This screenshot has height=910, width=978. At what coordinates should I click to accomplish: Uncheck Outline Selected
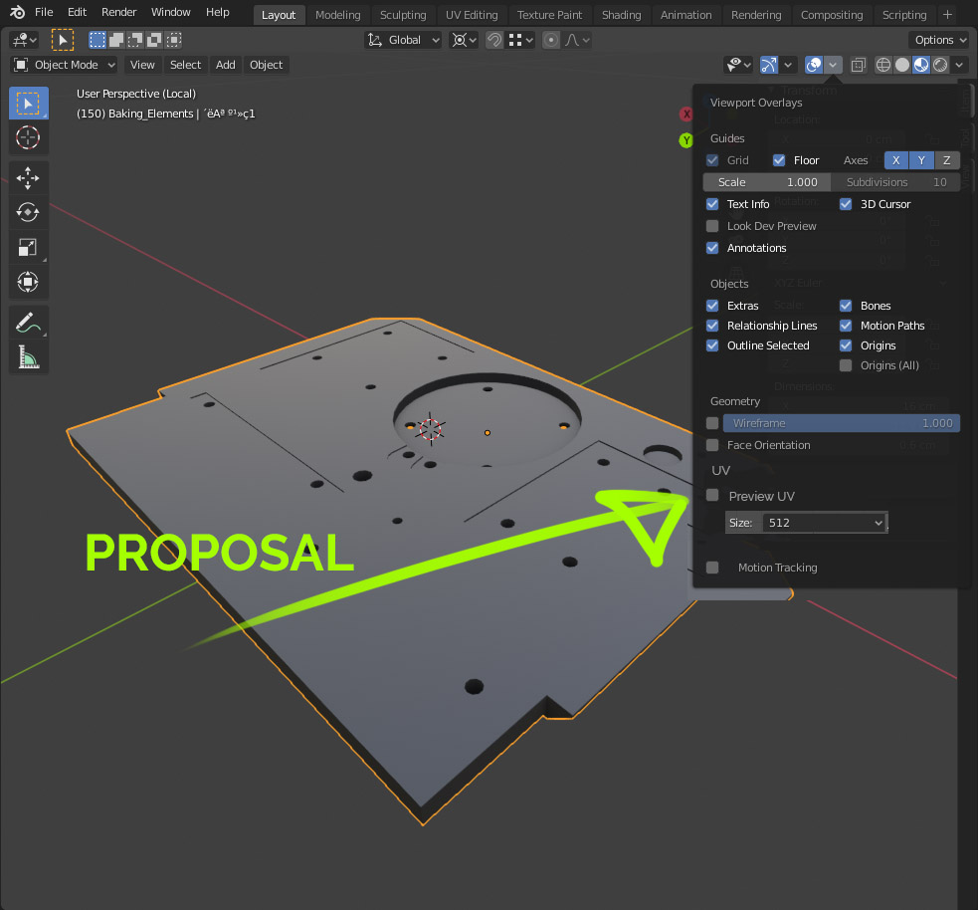712,345
